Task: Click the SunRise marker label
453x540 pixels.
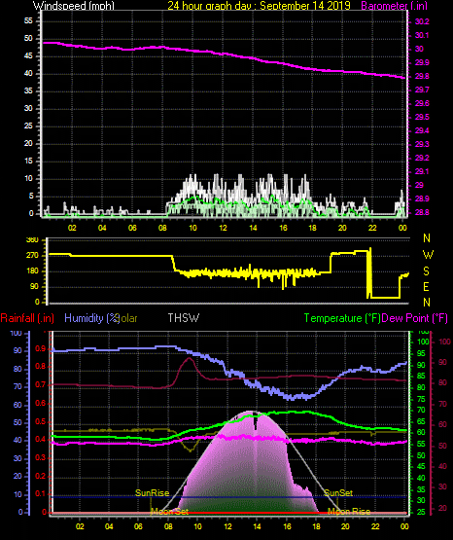Action: pos(152,493)
